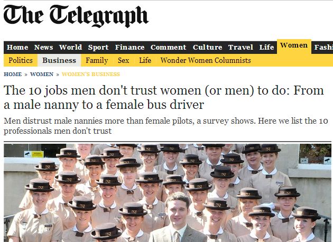Open the Home navigation tab
Image resolution: width=333 pixels, height=242 pixels.
(x=17, y=48)
